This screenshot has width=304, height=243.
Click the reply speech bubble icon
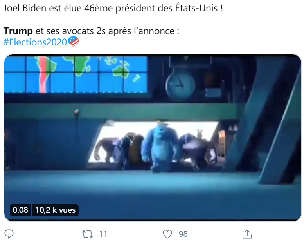(x=9, y=234)
